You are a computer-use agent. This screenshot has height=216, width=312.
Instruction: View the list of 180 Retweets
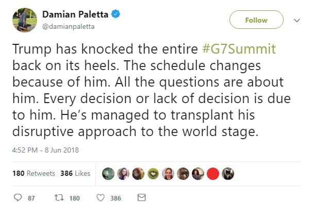click(34, 174)
